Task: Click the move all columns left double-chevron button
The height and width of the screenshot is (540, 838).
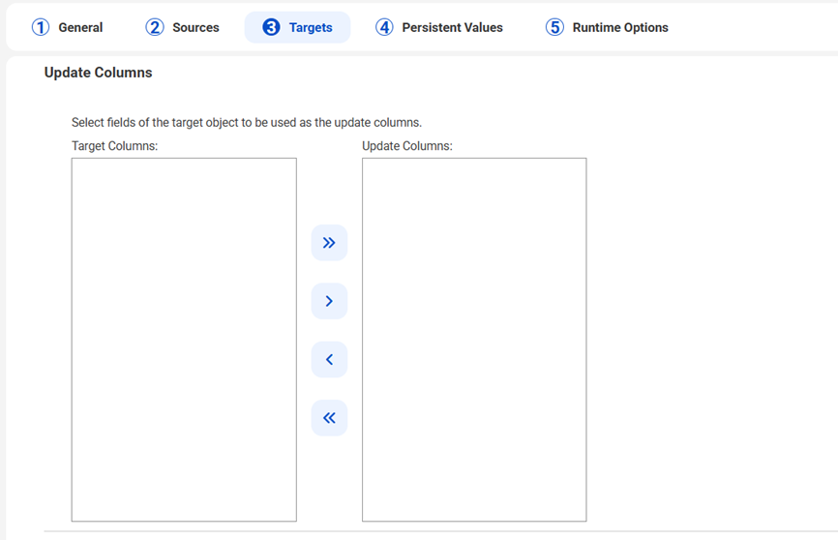Action: coord(329,417)
